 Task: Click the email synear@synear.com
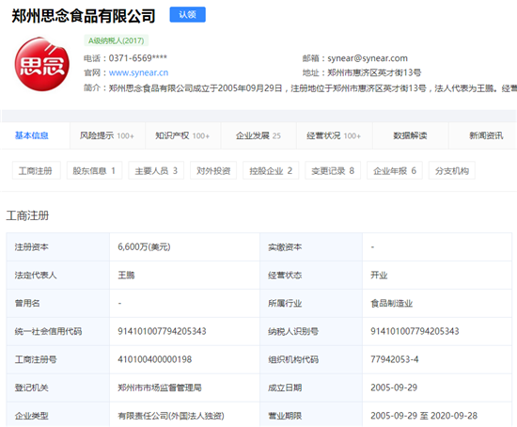(x=368, y=58)
